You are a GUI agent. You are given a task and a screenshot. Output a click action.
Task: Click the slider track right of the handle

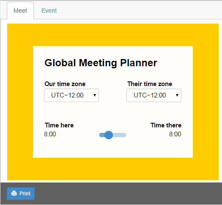point(119,135)
